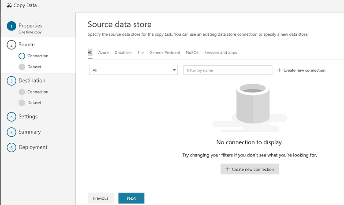Select Source Dataset step circle
The width and height of the screenshot is (344, 205).
(x=22, y=67)
